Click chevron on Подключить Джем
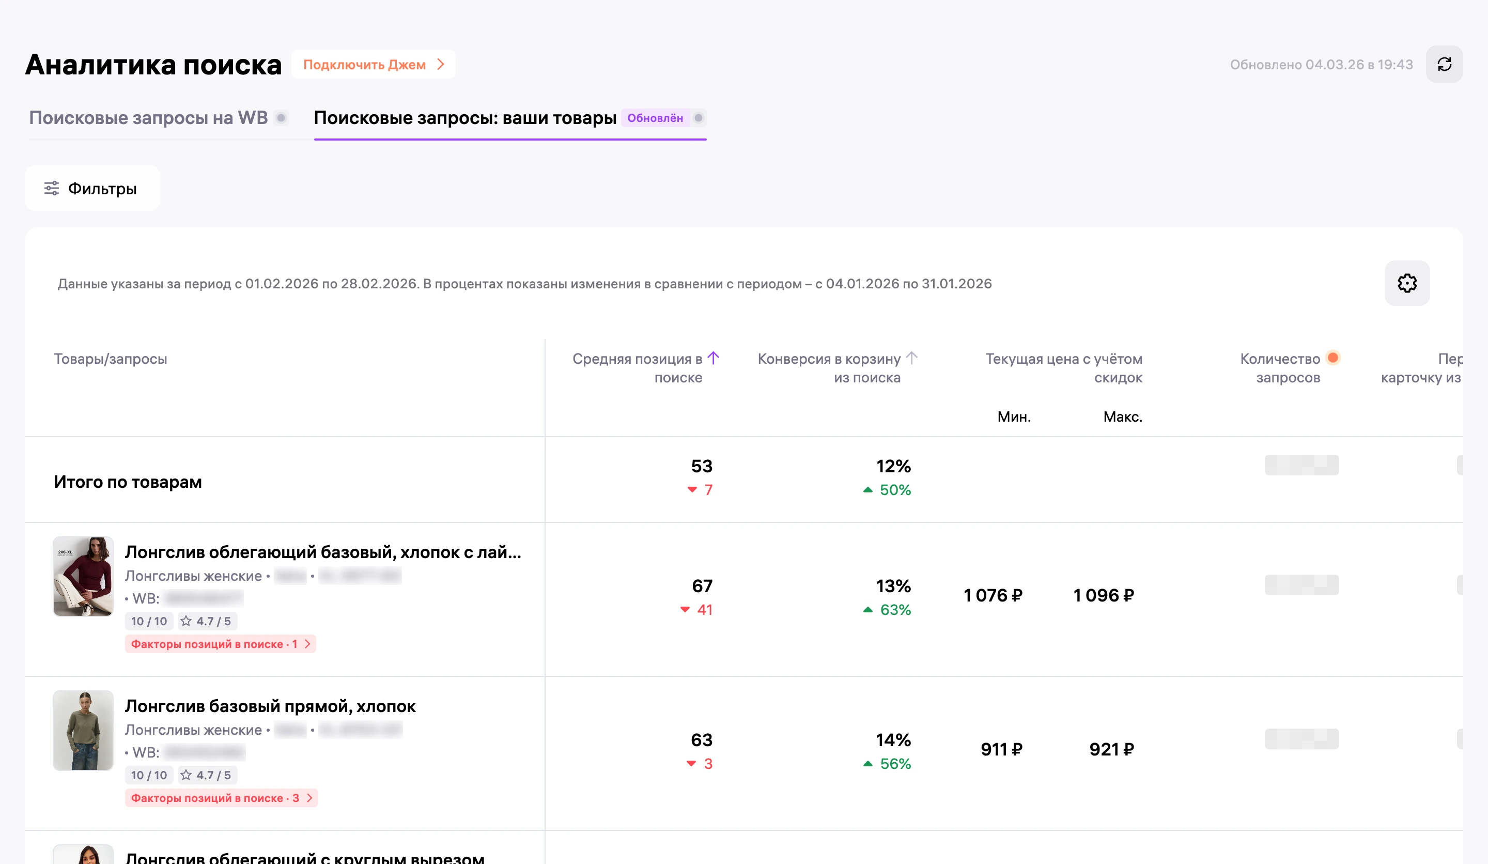Viewport: 1488px width, 864px height. pos(441,65)
